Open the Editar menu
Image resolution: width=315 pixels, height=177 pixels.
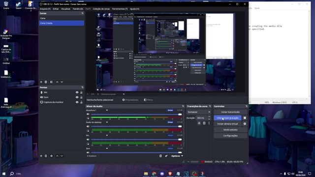(56, 9)
